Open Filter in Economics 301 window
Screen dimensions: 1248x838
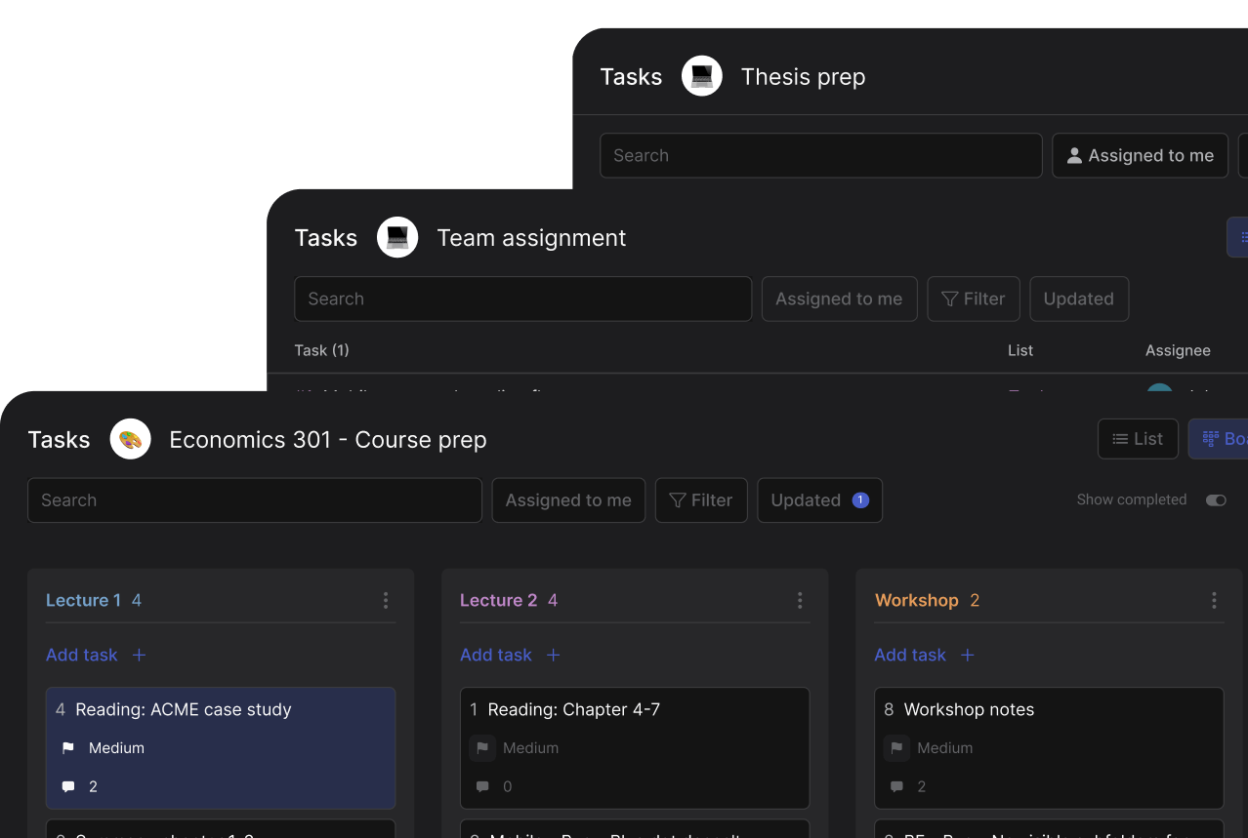pos(701,499)
